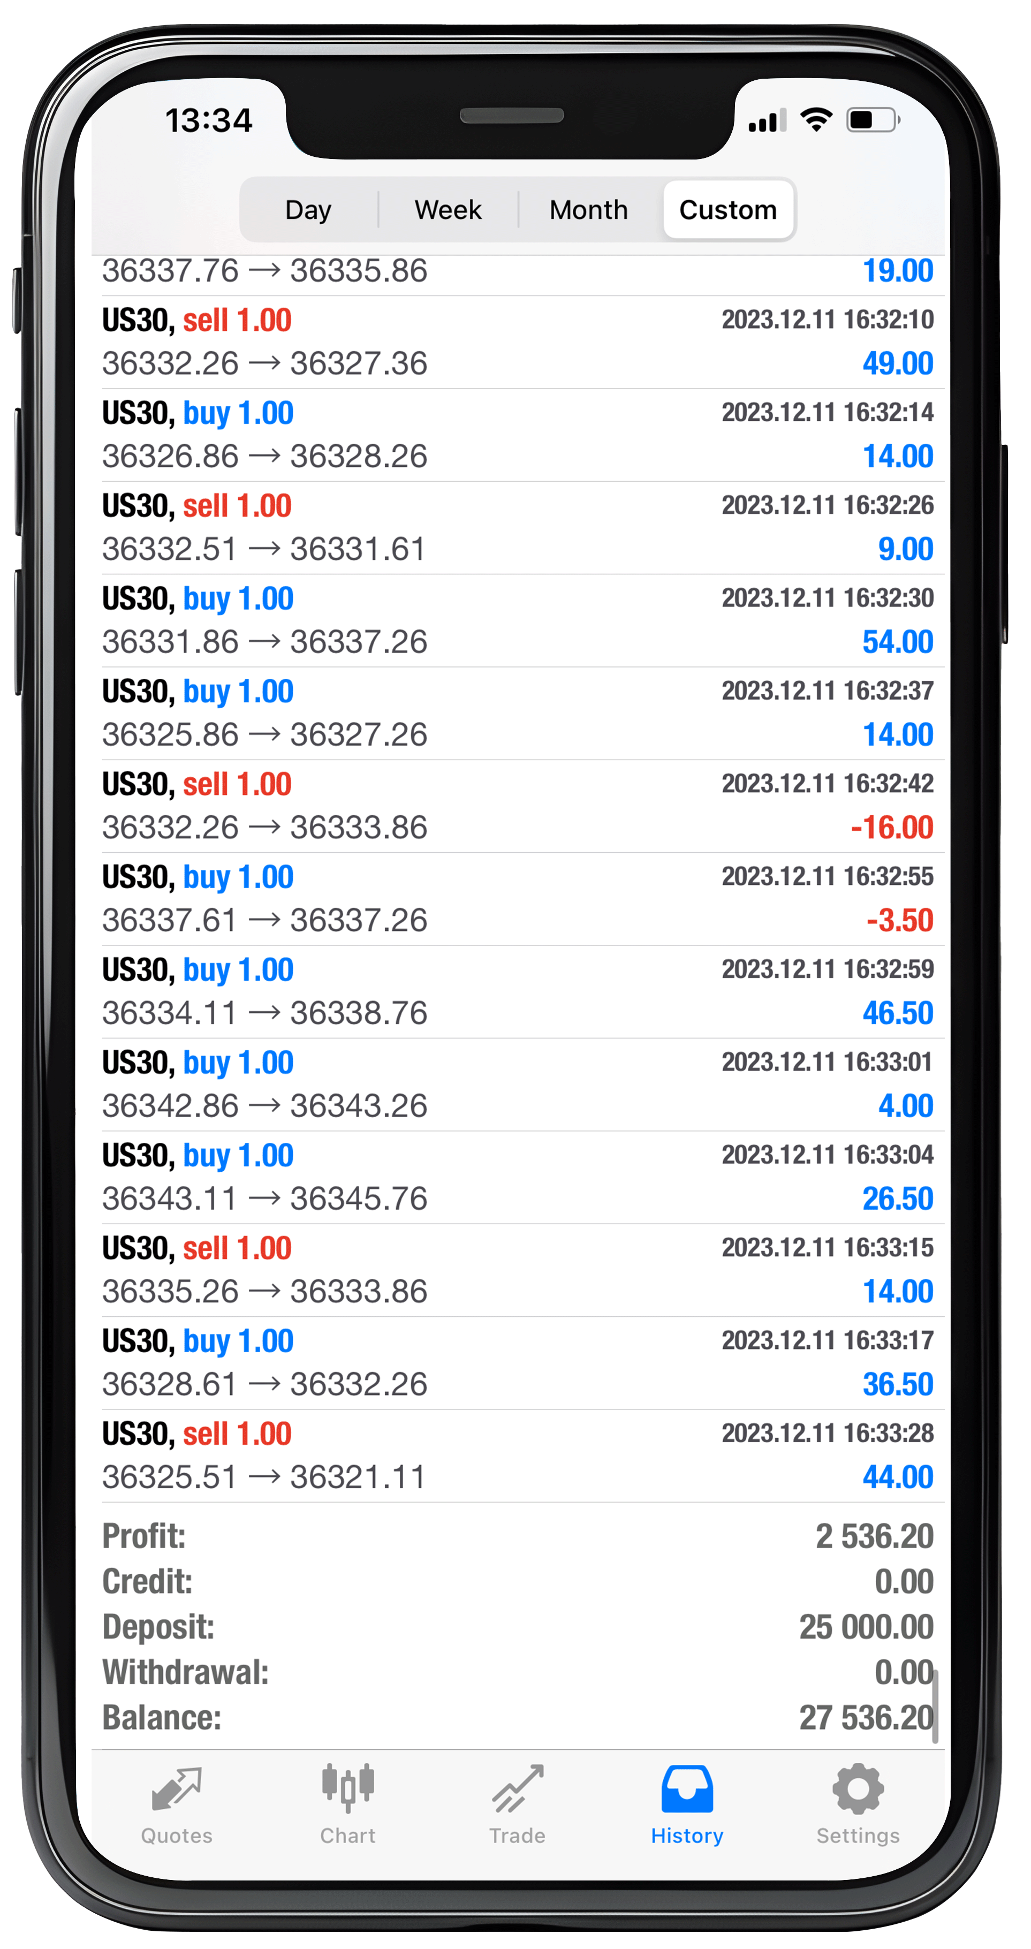
Task: Select the Custom period segment
Action: [x=727, y=210]
